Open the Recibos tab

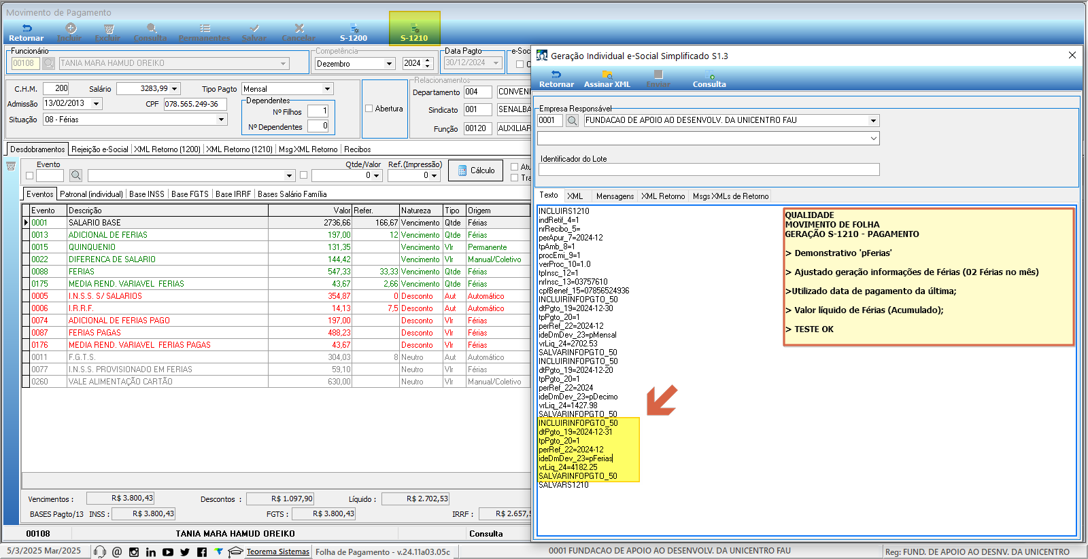[x=357, y=149]
